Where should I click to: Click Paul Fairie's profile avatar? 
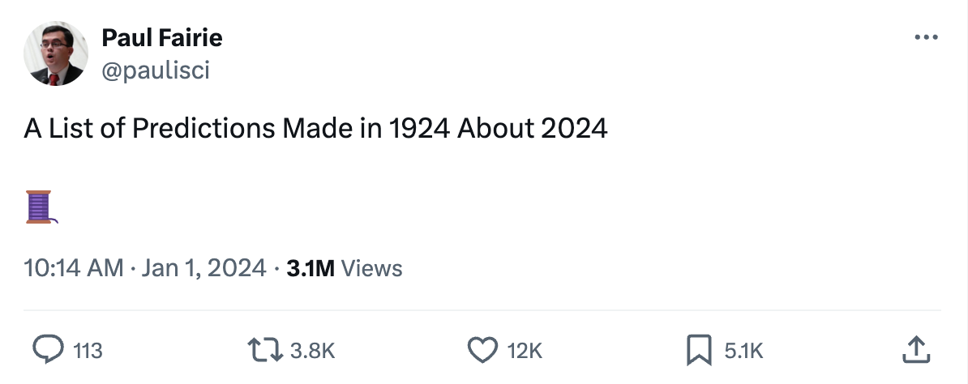click(x=56, y=54)
